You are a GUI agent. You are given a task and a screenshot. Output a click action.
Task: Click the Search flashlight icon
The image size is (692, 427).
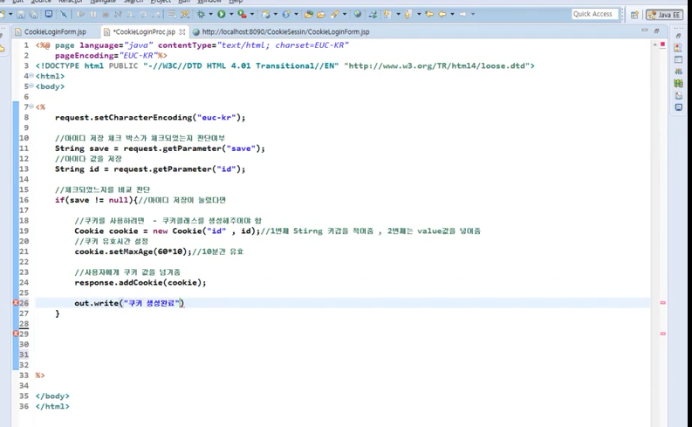pos(334,14)
